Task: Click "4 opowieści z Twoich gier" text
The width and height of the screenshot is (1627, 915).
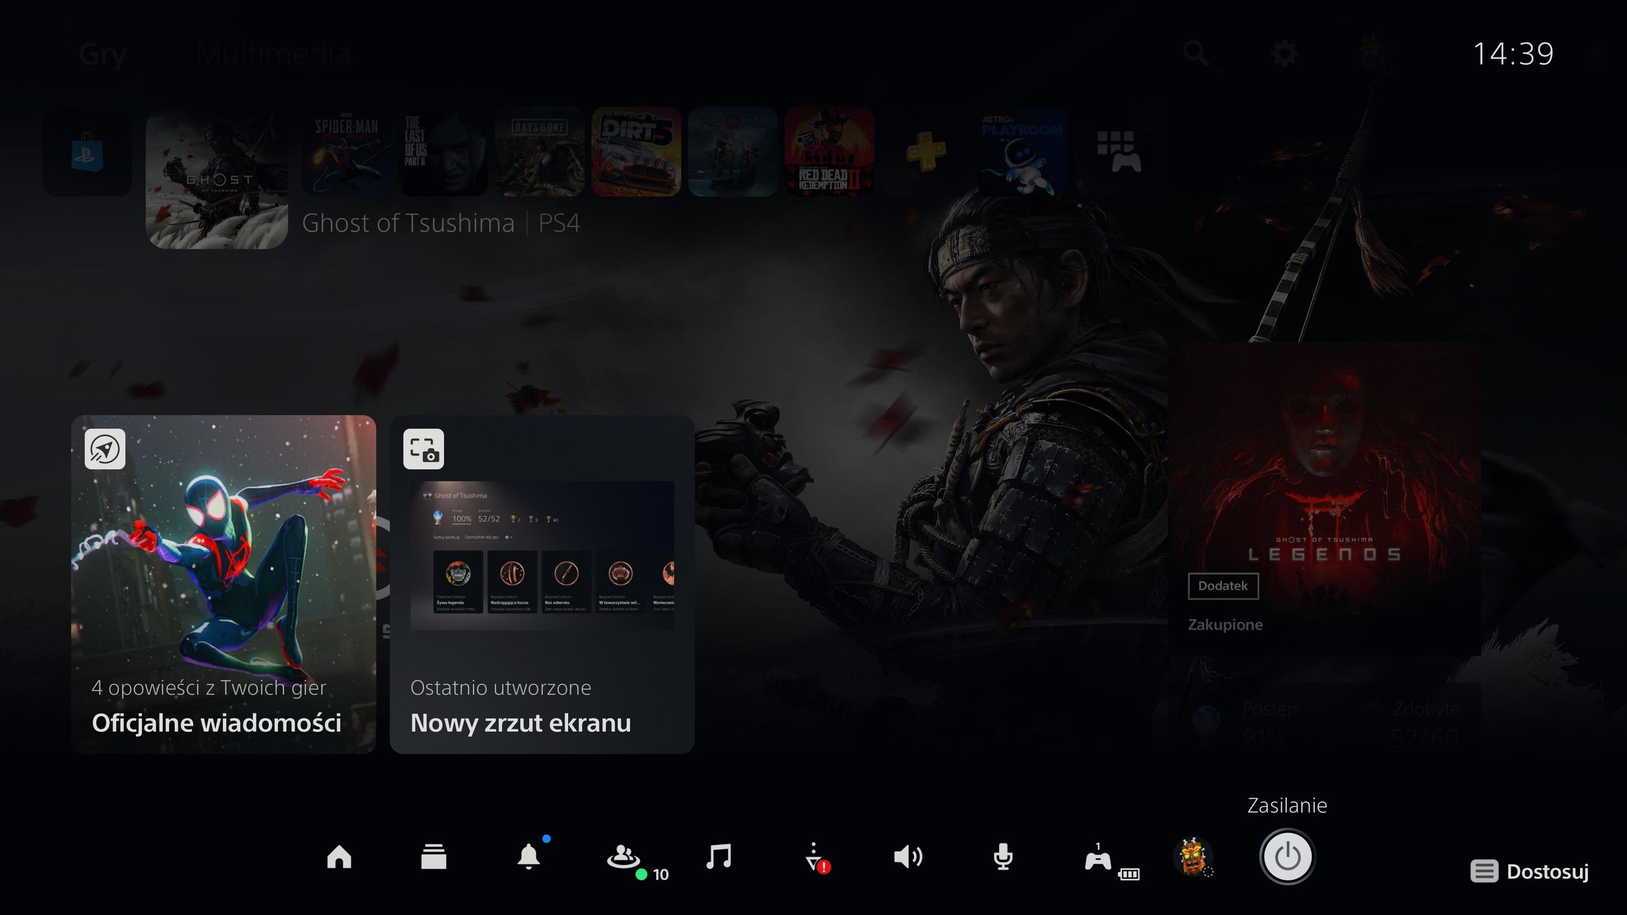Action: pyautogui.click(x=209, y=688)
